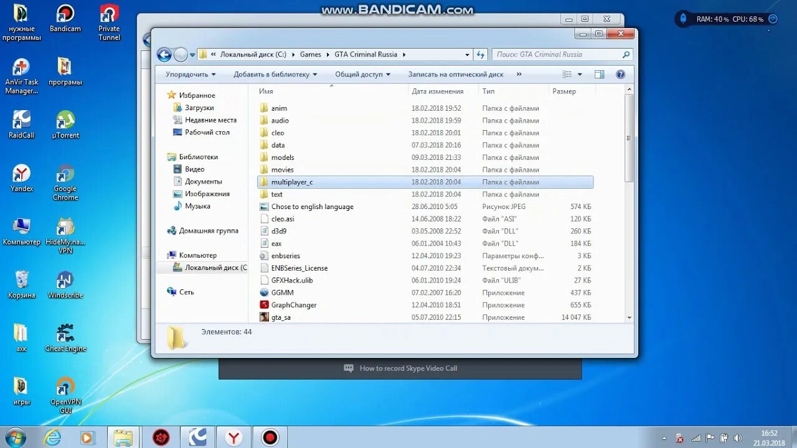Launch Windscribe from the desktop
Image resolution: width=797 pixels, height=448 pixels.
(x=65, y=285)
